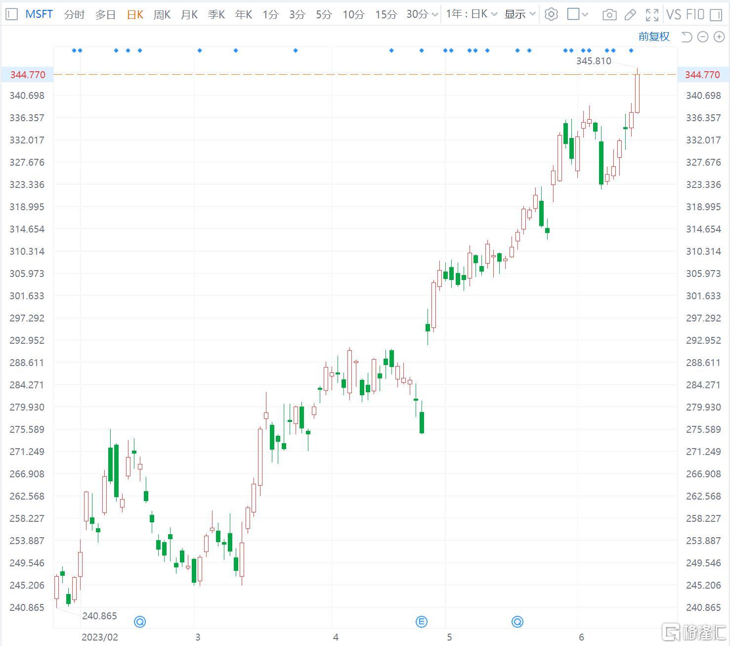Click the E earnings marker before May
The height and width of the screenshot is (646, 730).
click(422, 622)
